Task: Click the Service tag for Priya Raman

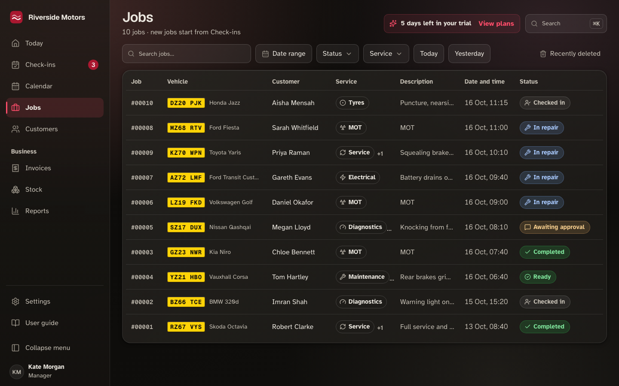Action: click(x=355, y=153)
